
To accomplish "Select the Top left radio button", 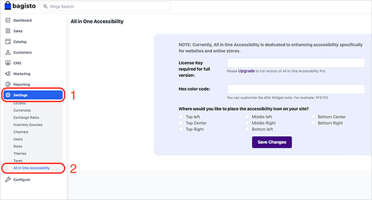I will 181,116.
